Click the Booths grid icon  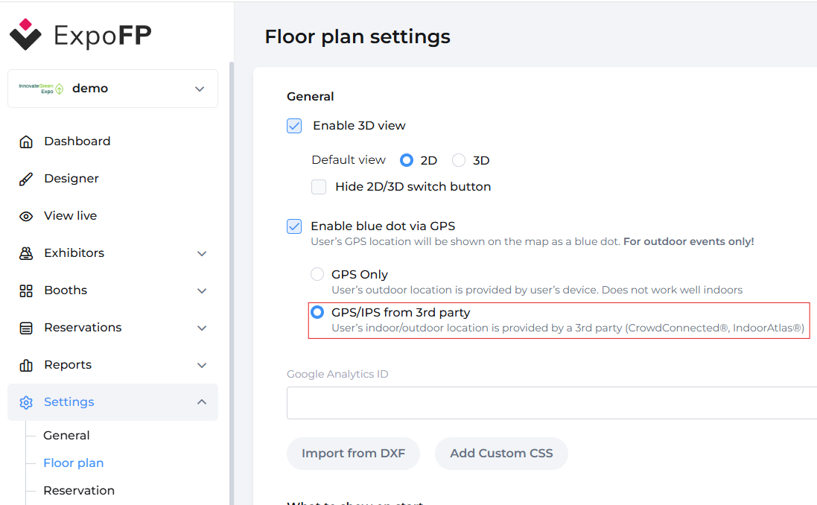pyautogui.click(x=26, y=290)
